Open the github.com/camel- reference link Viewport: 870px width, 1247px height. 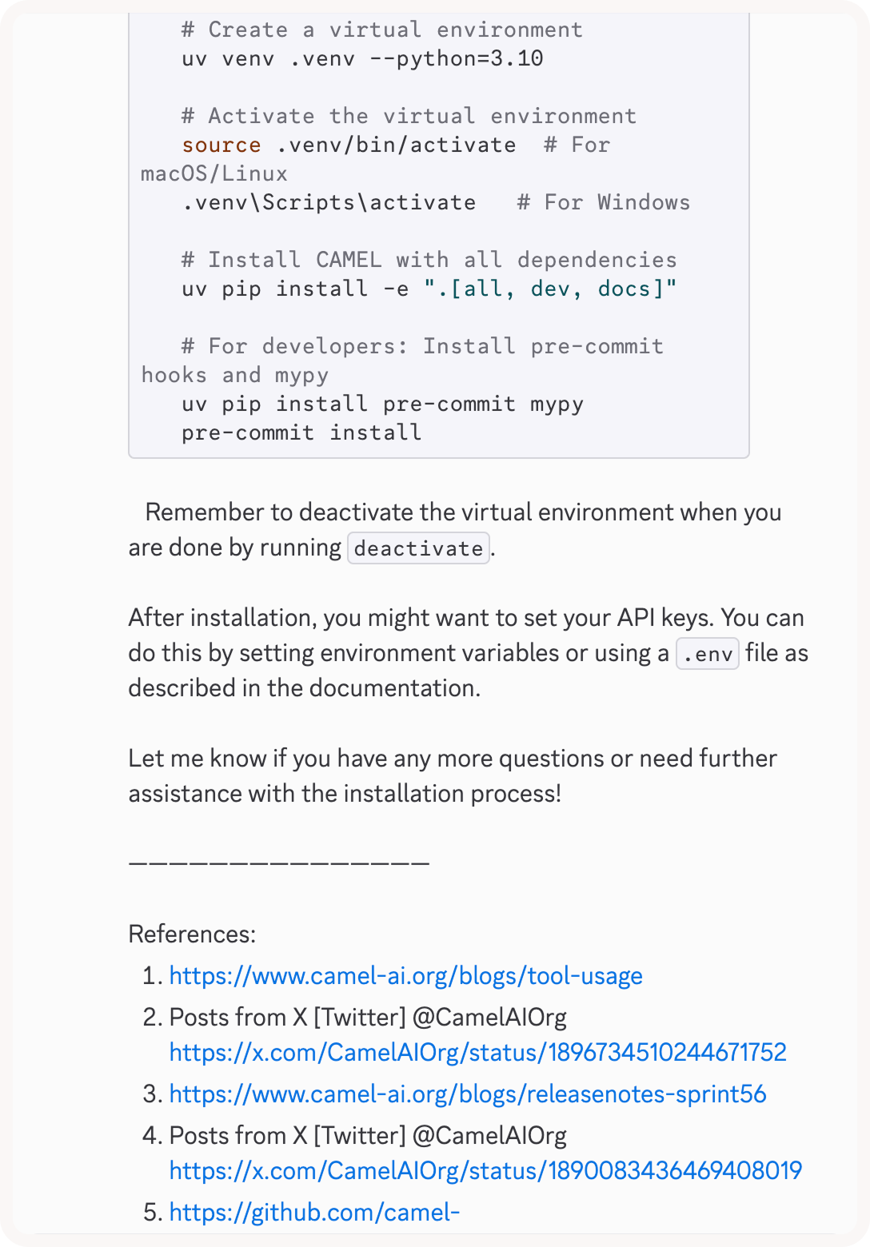coord(314,1212)
